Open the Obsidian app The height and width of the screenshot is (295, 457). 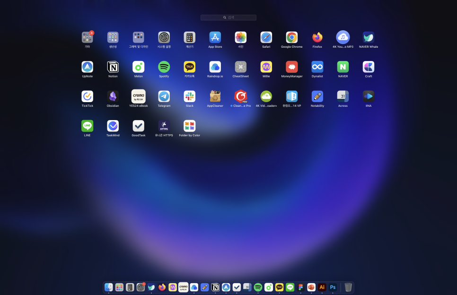[x=113, y=96]
